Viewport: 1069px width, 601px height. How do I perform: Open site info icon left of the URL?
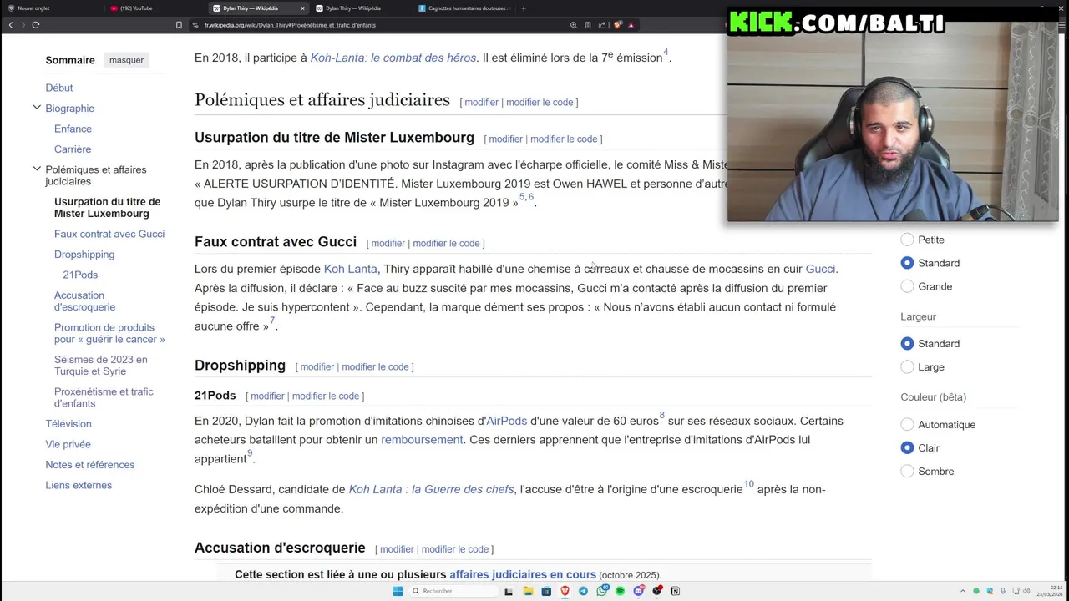pos(195,25)
